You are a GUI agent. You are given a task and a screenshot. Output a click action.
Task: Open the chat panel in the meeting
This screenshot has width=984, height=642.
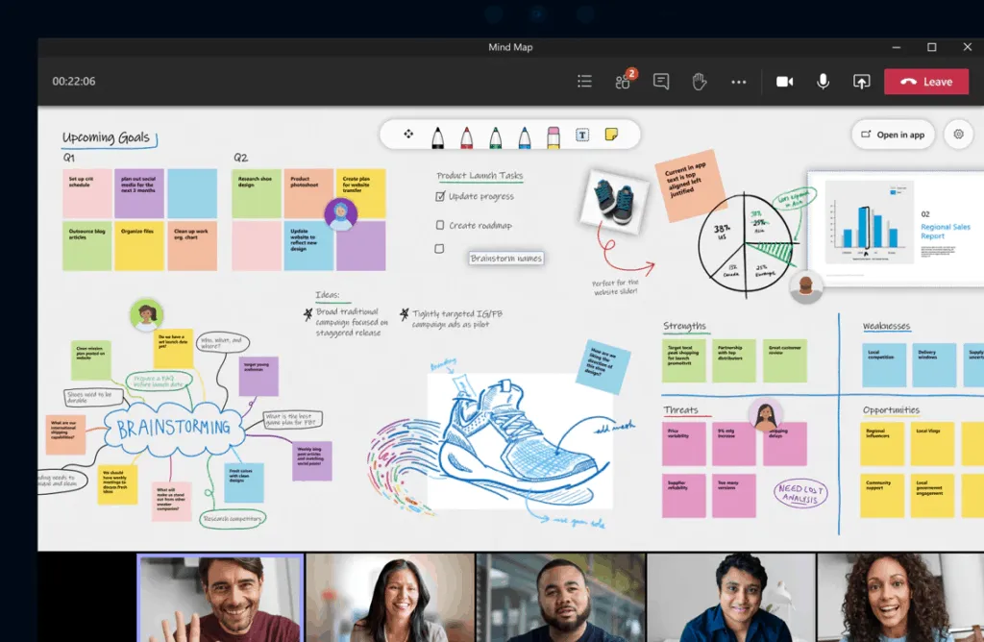point(660,82)
